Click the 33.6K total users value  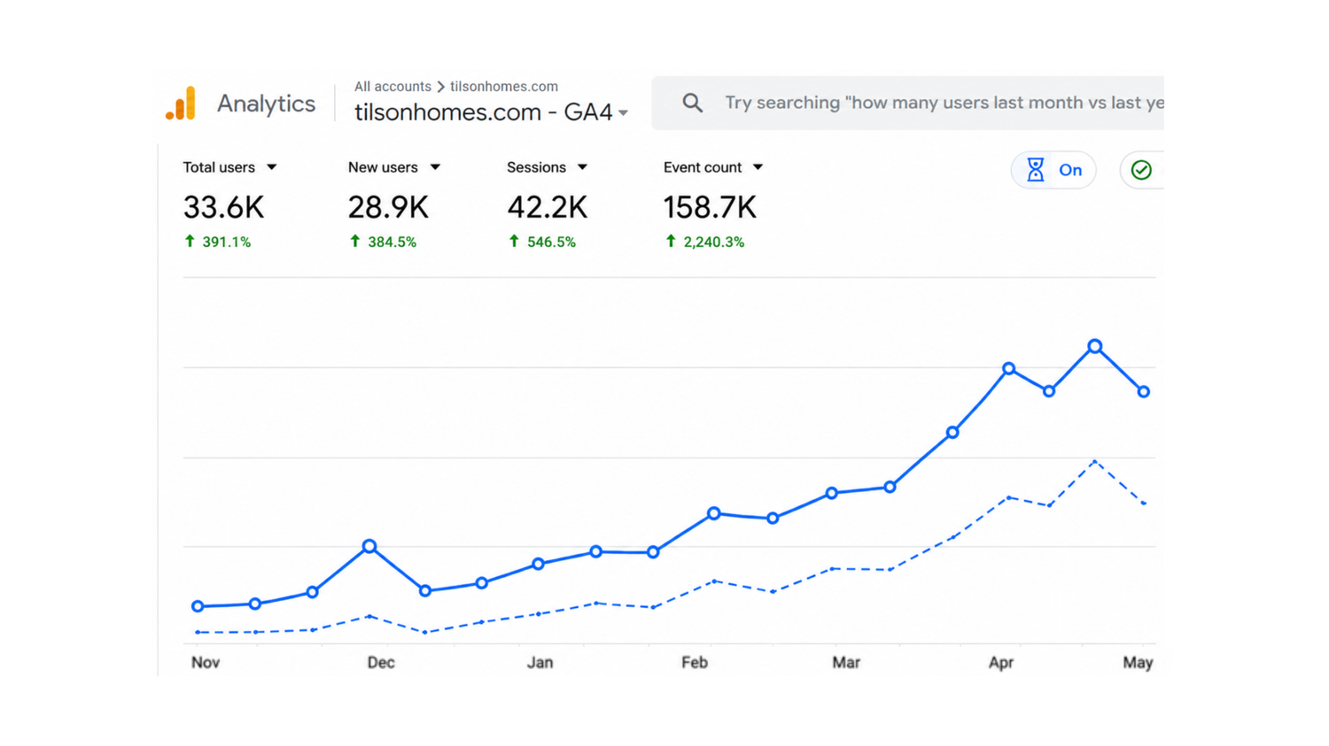pos(223,208)
